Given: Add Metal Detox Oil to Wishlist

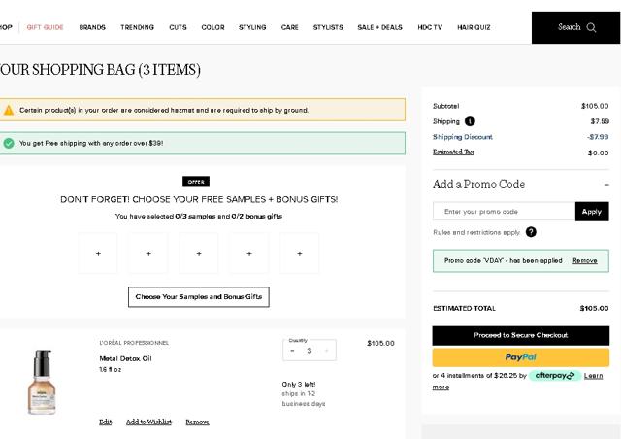Looking at the screenshot, I should coord(148,422).
